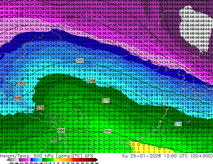Viewport: 213px width, 164px height.
Task: Click the '-54' legend value
Action: (x=11, y=163)
